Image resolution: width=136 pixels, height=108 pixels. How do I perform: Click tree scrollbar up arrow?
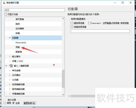(x=63, y=18)
